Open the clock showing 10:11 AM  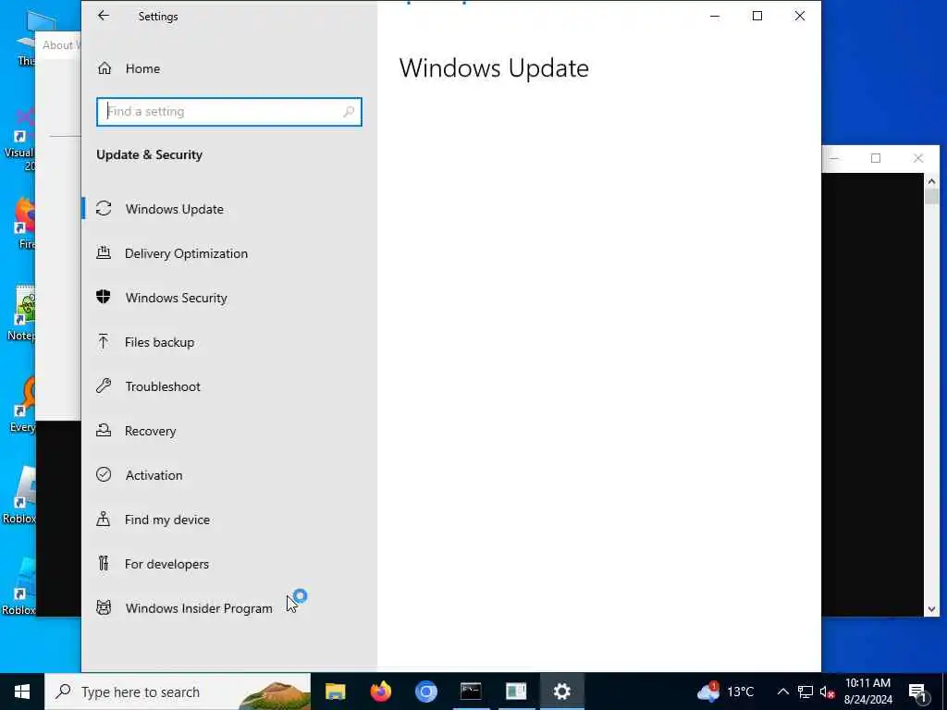pyautogui.click(x=867, y=692)
